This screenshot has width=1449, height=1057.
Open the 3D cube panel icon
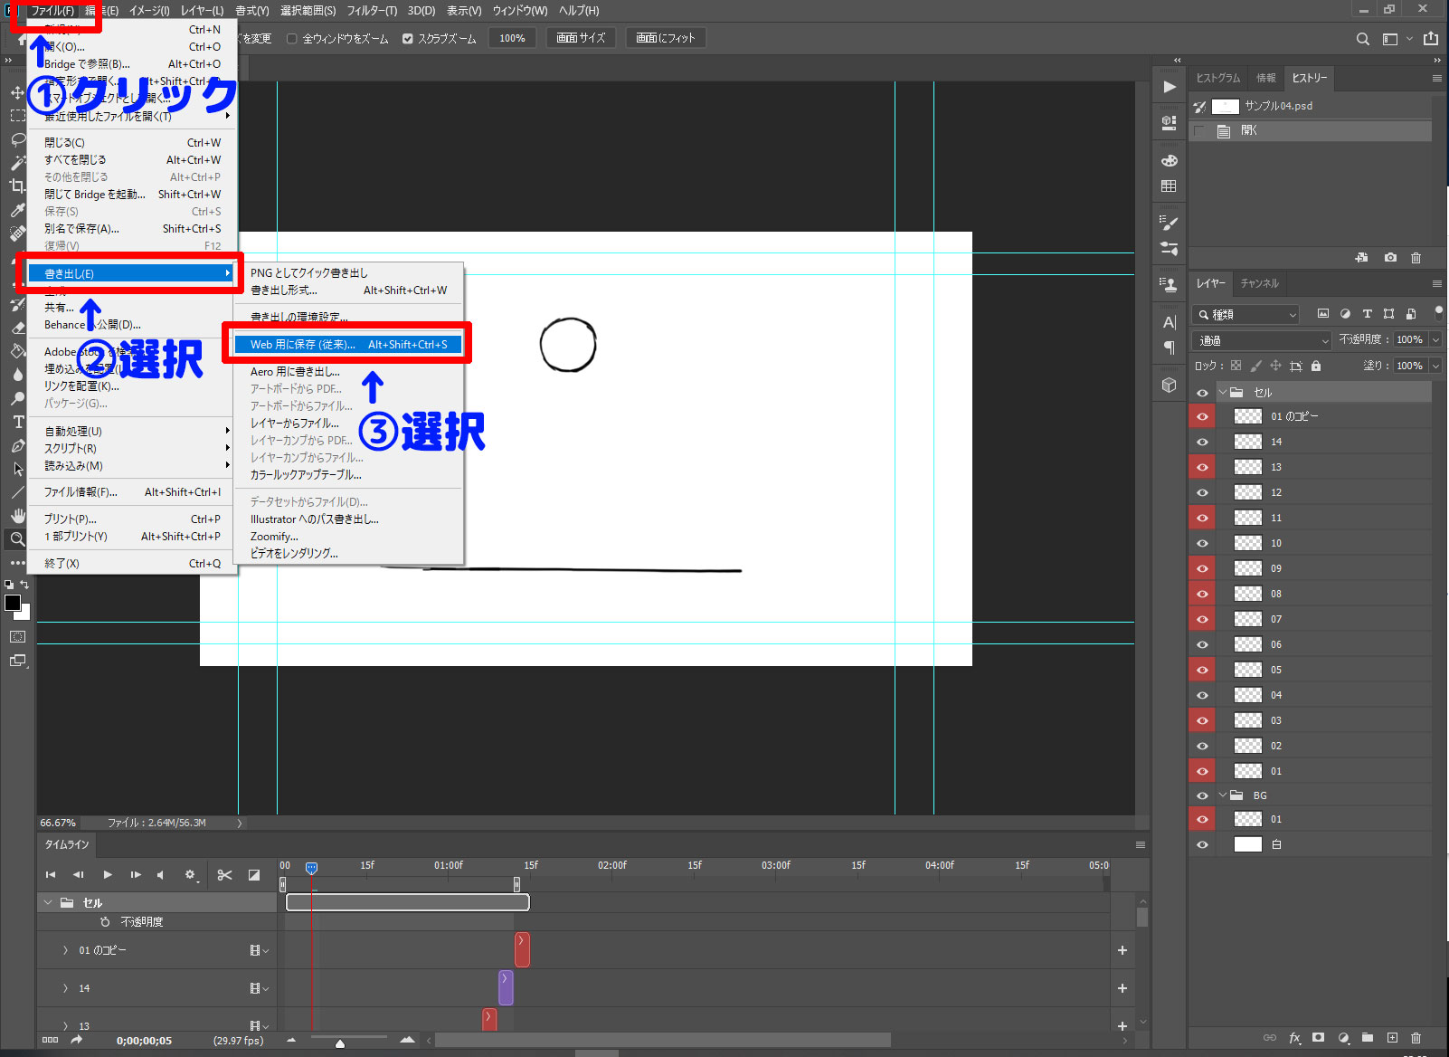point(1170,385)
